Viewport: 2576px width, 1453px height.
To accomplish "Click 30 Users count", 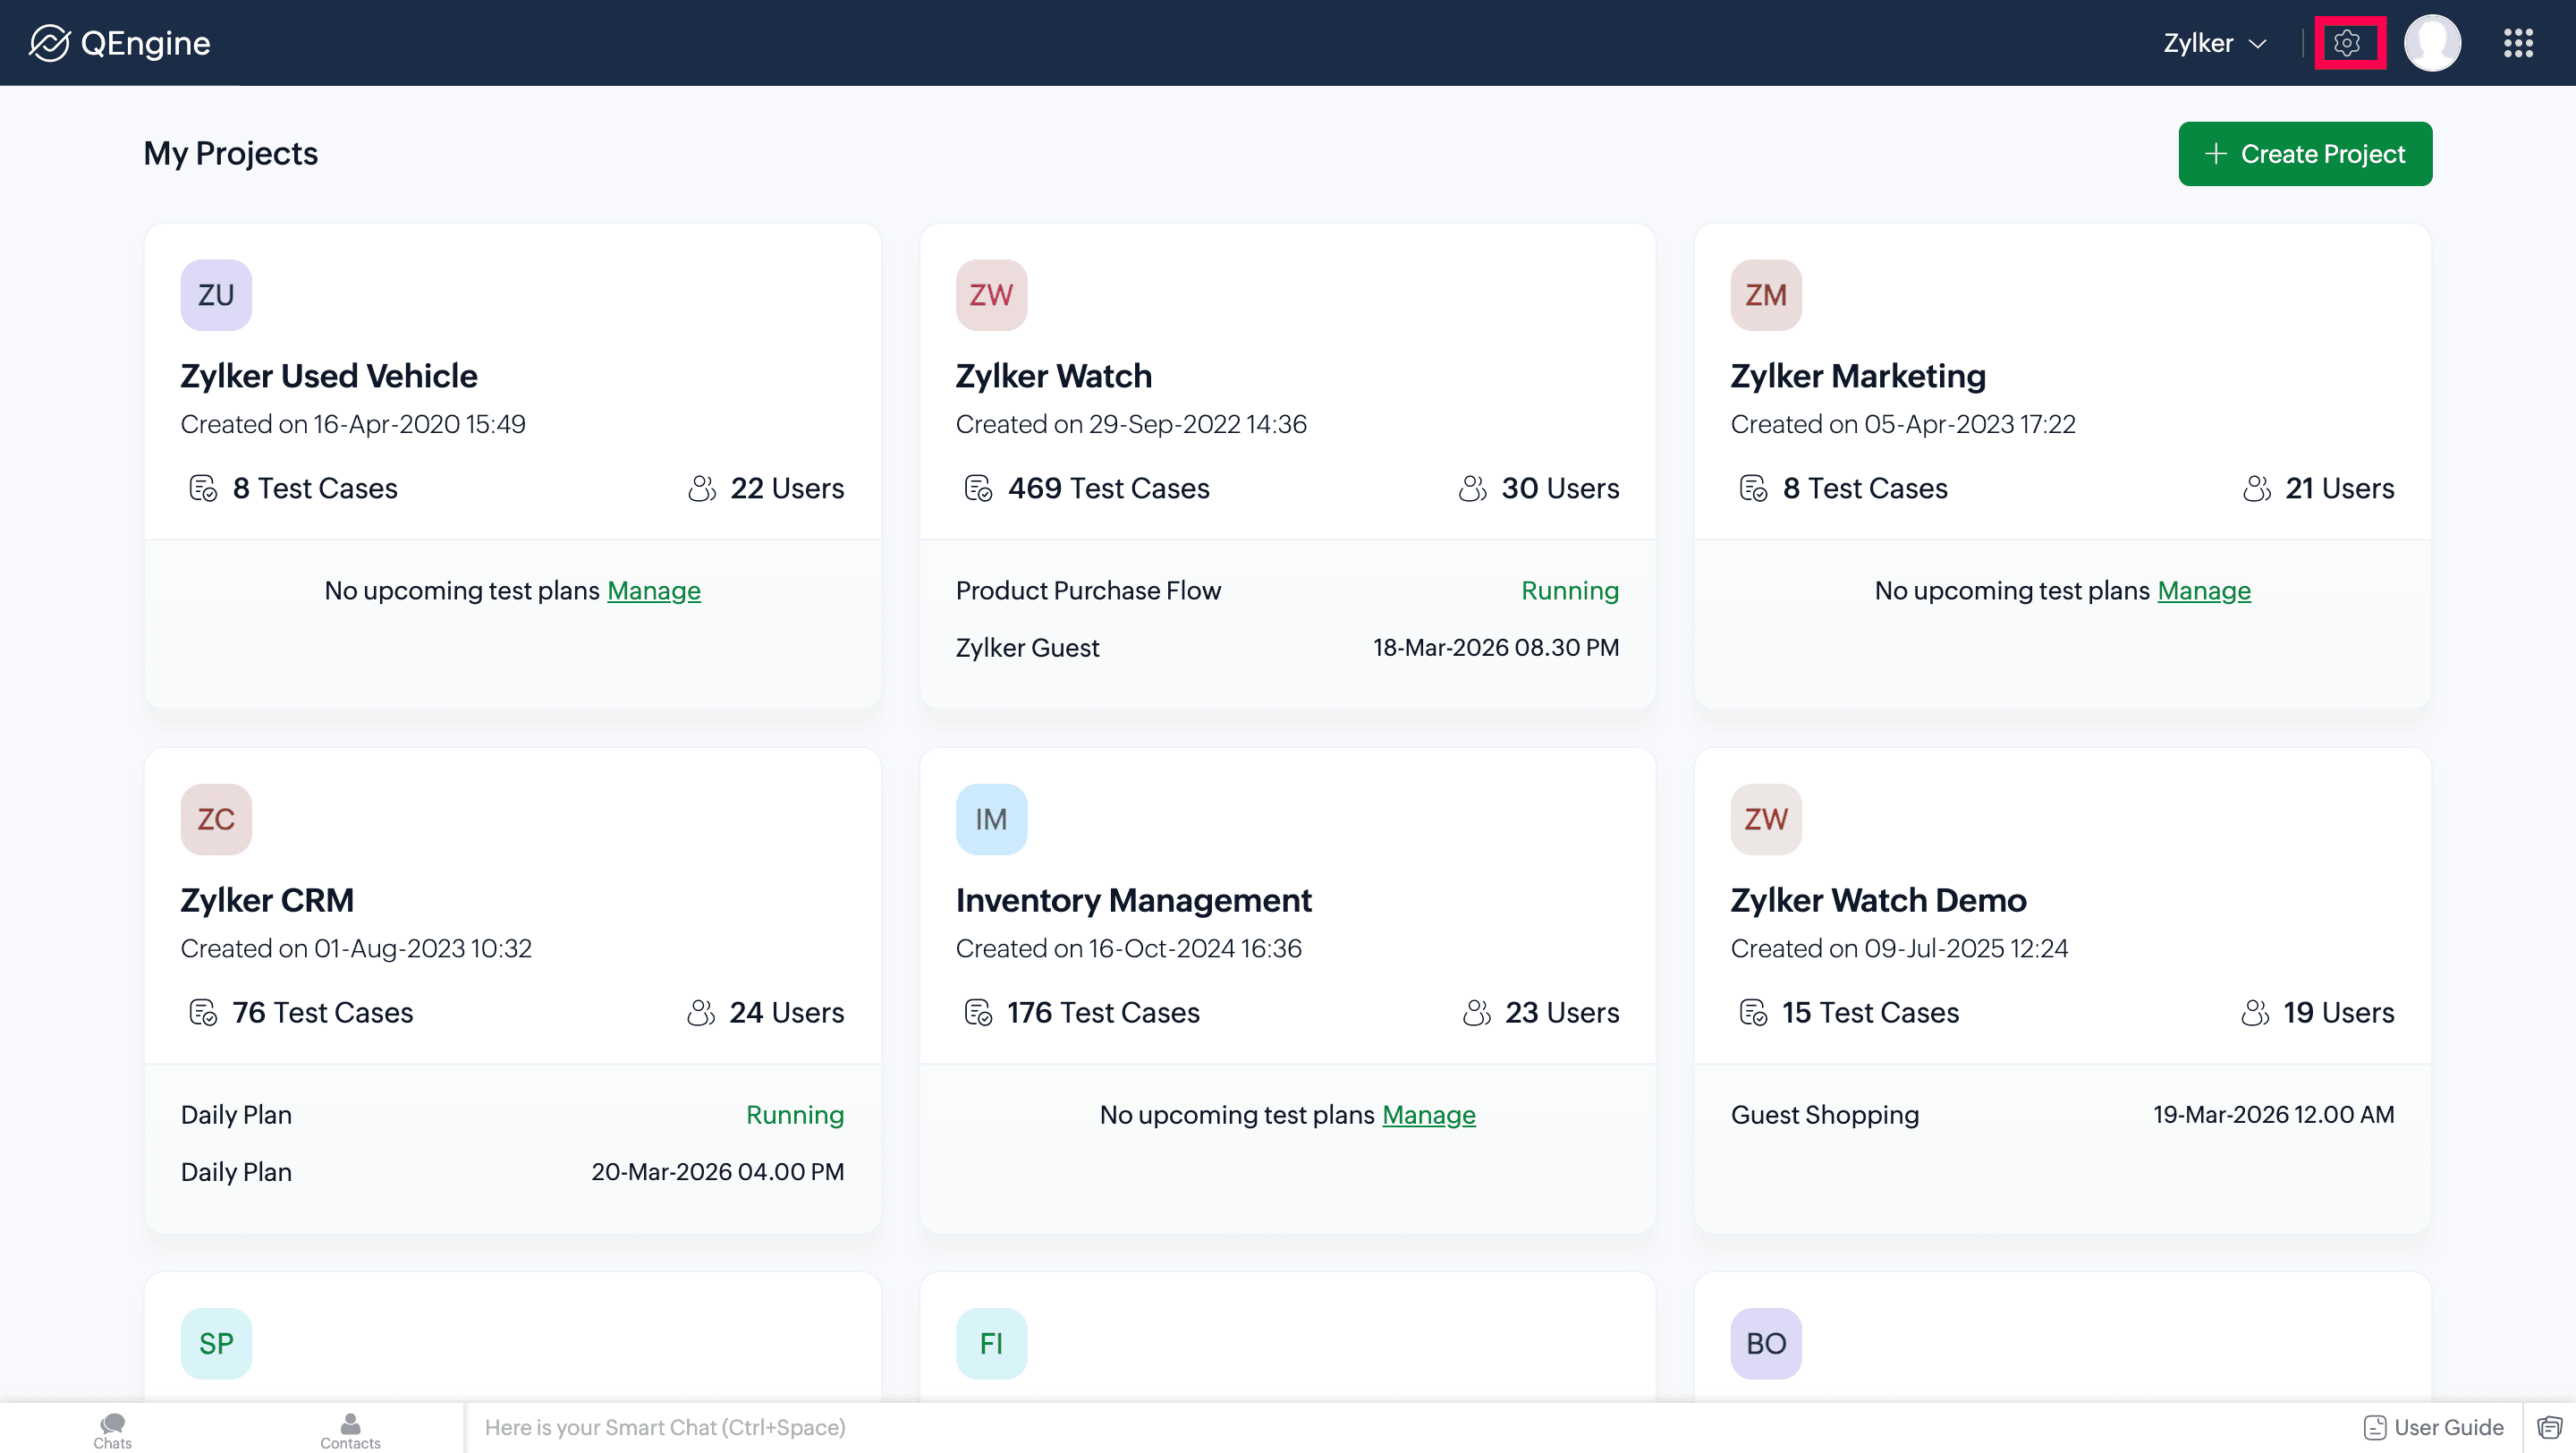I will point(1560,488).
